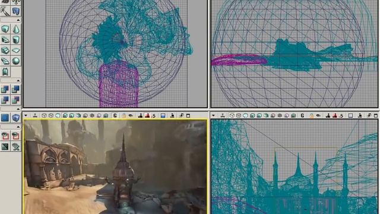
Task: Select the Cone brush builder
Action: (x=16, y=29)
